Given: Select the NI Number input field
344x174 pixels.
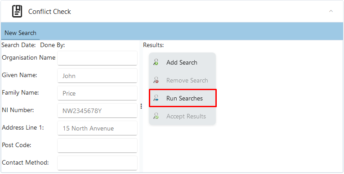Looking at the screenshot, I should click(98, 110).
